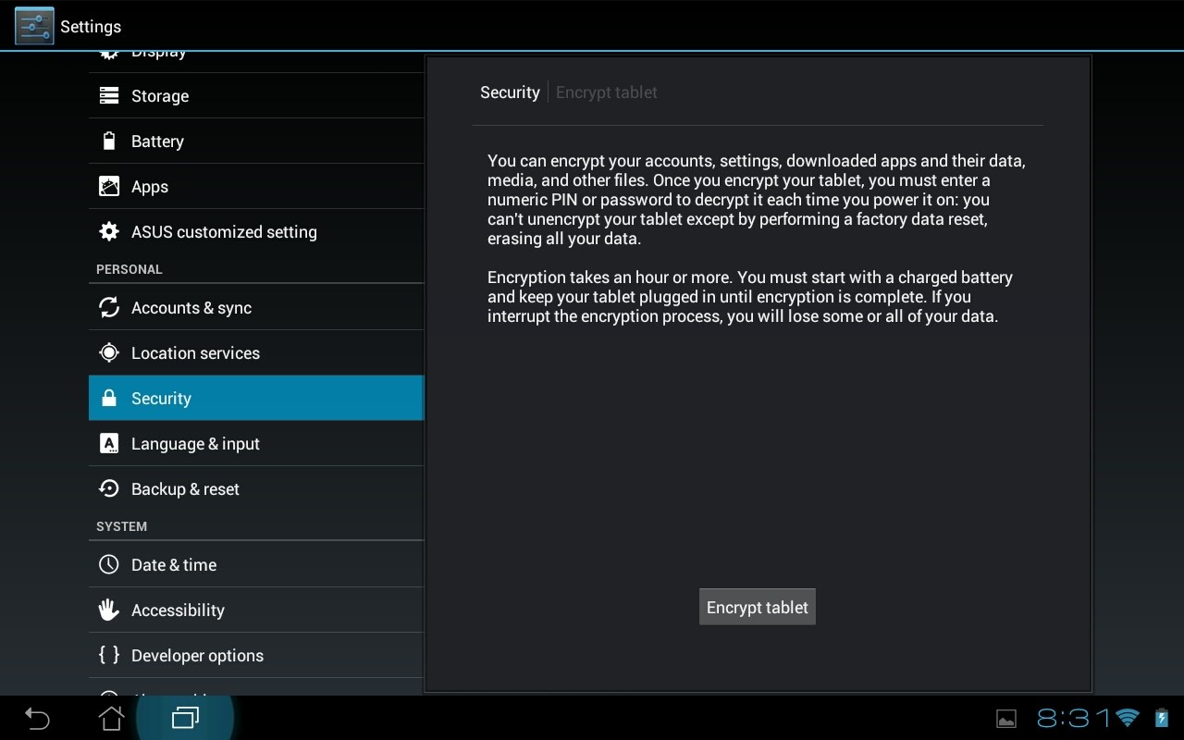Open the Storage settings icon
Screen dimensions: 1184x740
pos(109,96)
